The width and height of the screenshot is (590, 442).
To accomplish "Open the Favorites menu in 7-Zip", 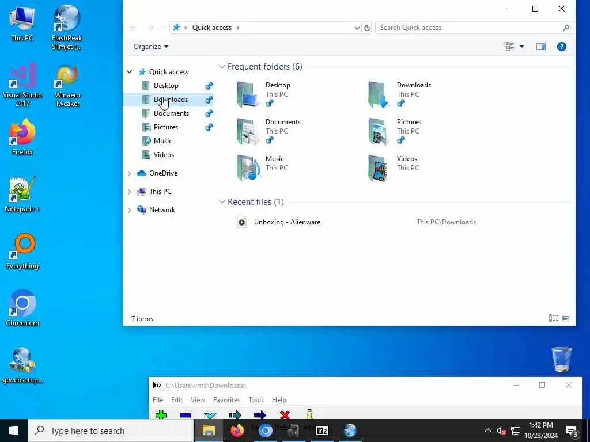I will click(x=226, y=400).
